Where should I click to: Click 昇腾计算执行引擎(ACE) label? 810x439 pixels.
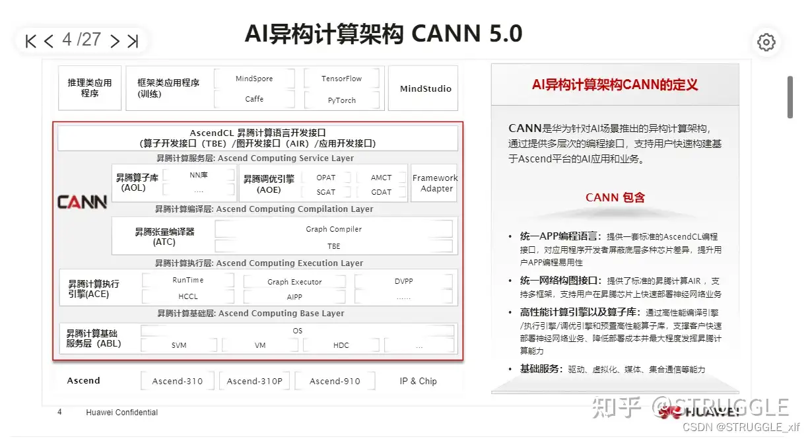(94, 289)
